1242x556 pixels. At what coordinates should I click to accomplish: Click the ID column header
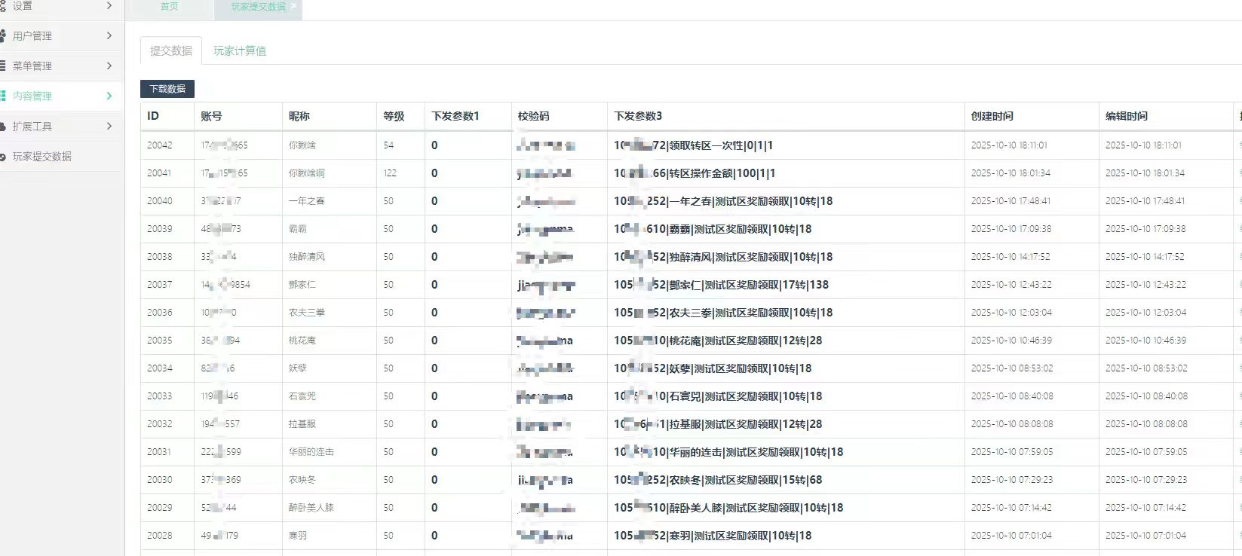(153, 116)
